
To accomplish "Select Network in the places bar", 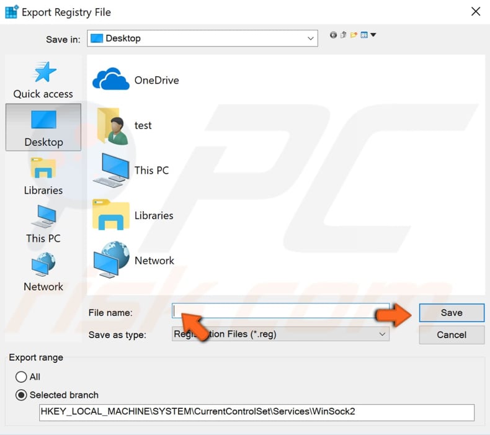I will point(43,272).
